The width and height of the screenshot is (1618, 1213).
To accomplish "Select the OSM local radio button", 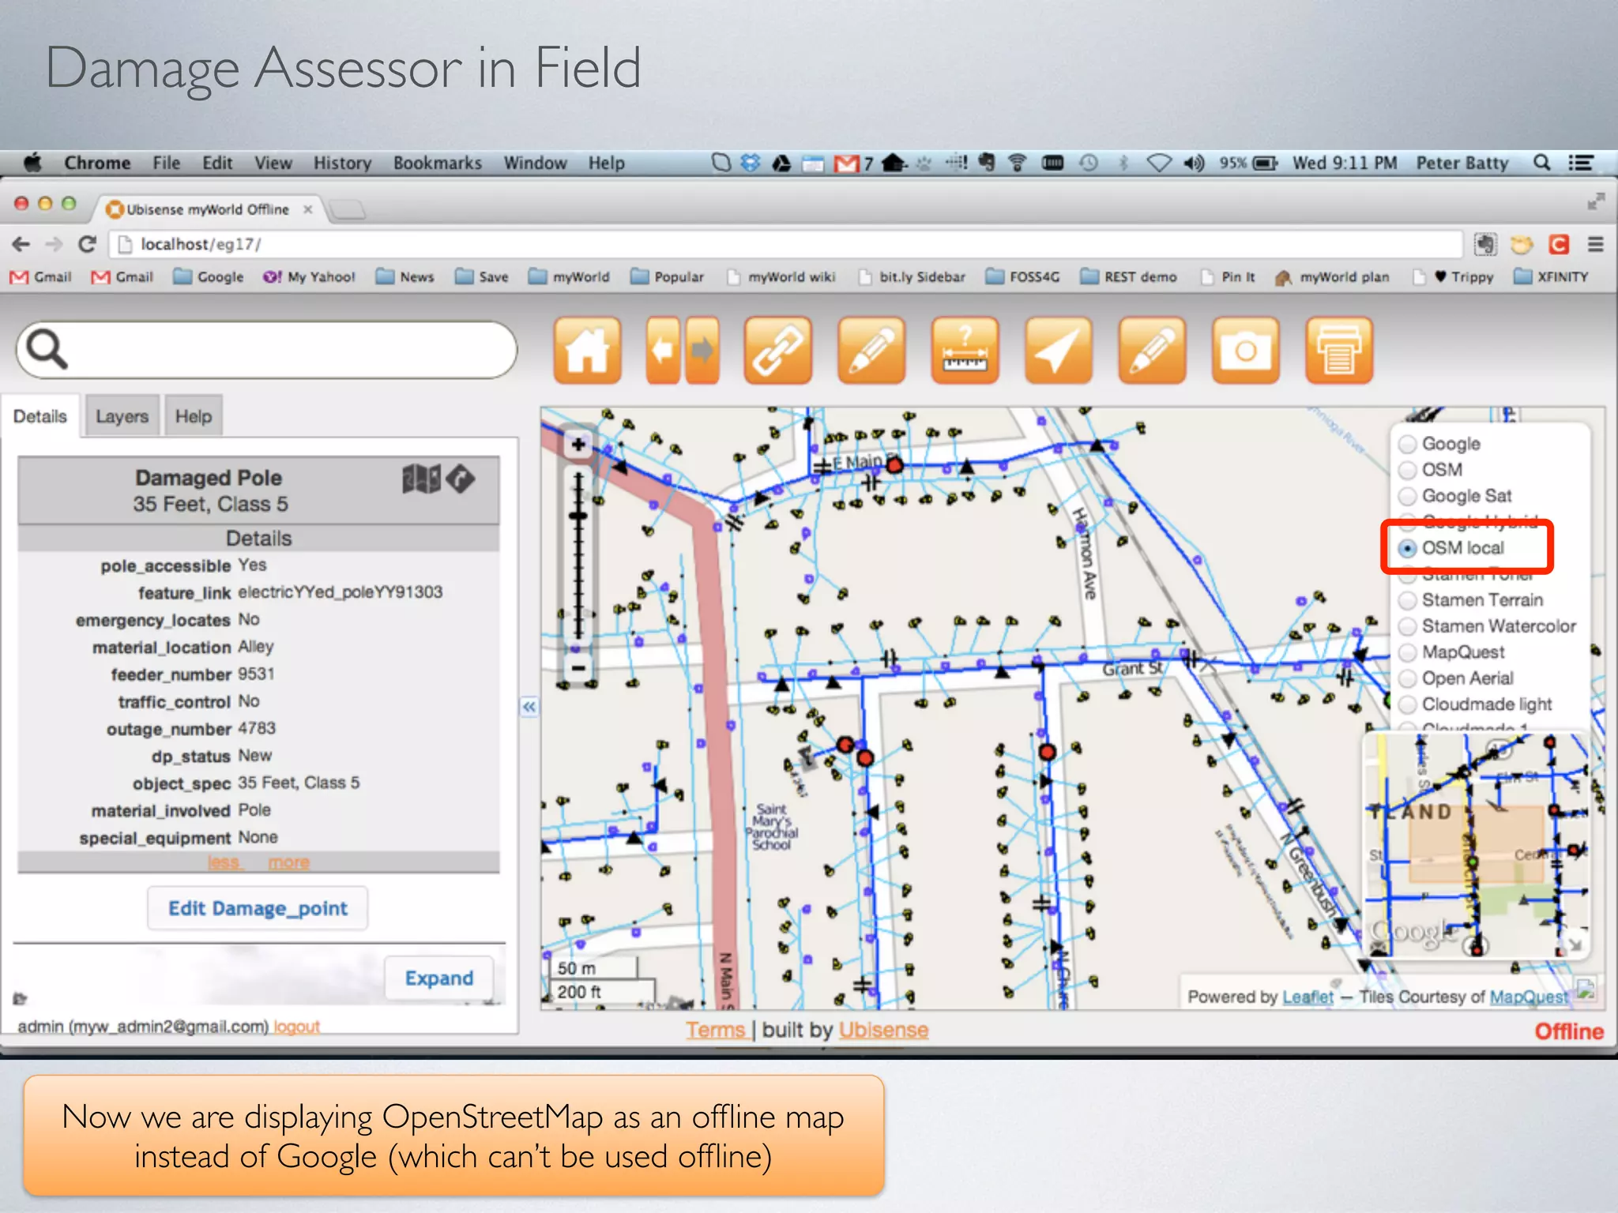I will [1407, 548].
